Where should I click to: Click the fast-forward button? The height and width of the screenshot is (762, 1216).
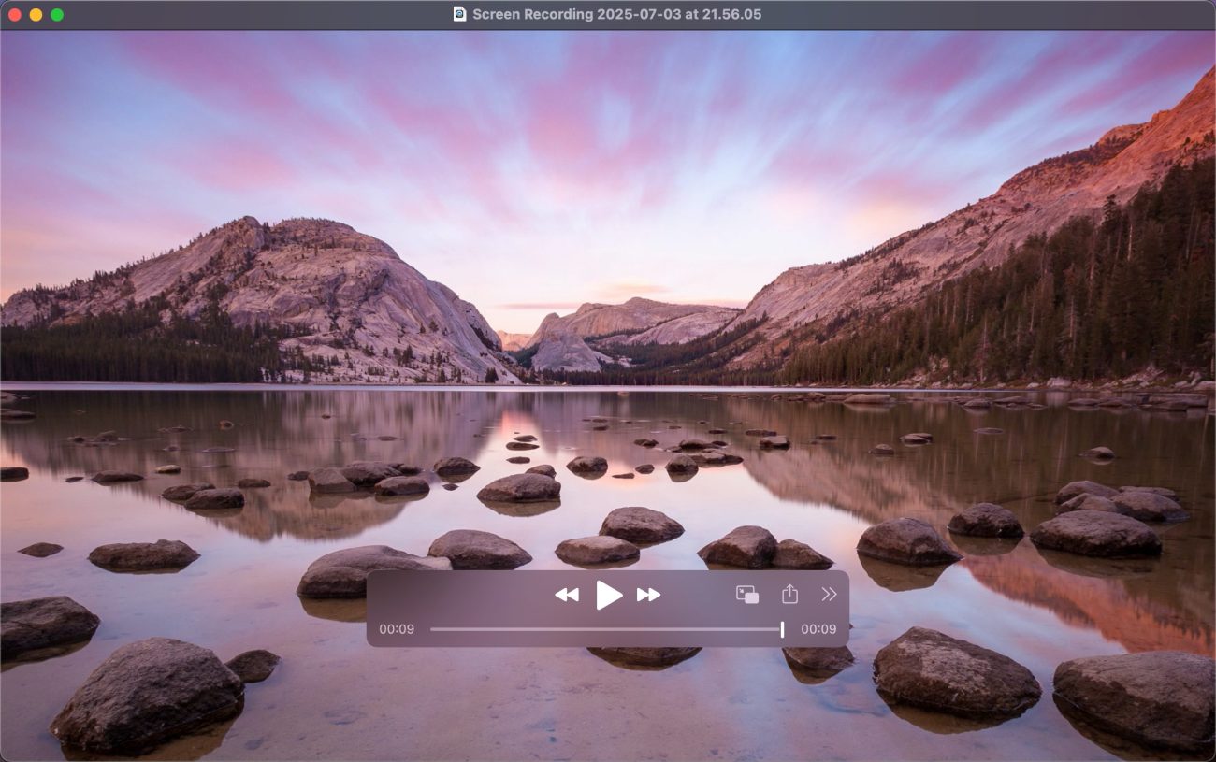648,595
